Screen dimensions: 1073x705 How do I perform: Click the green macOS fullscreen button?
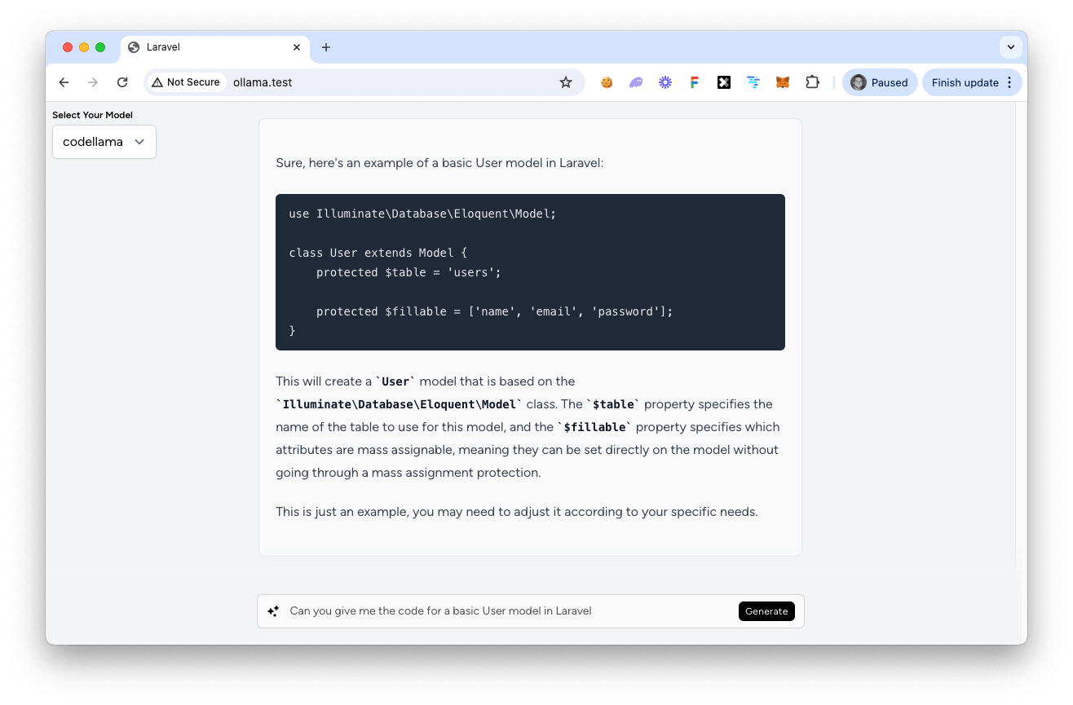(x=100, y=47)
